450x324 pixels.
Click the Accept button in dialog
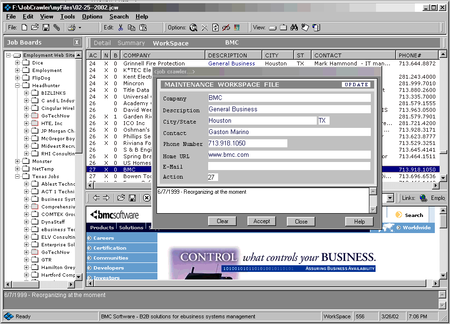click(262, 221)
